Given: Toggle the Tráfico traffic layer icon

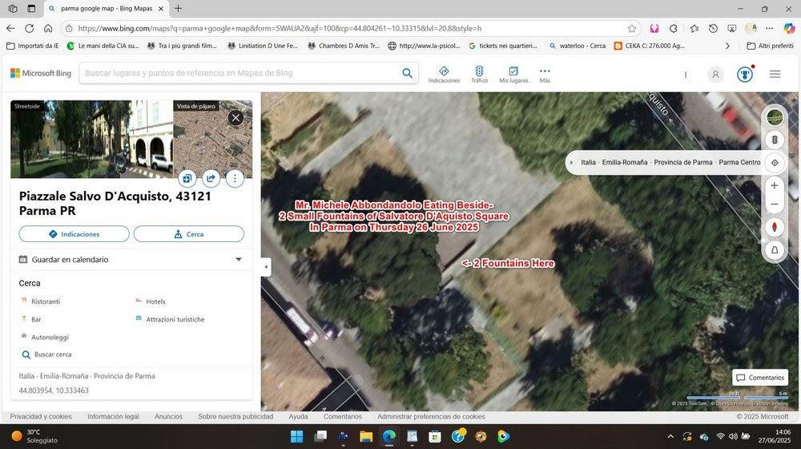Looking at the screenshot, I should point(479,74).
